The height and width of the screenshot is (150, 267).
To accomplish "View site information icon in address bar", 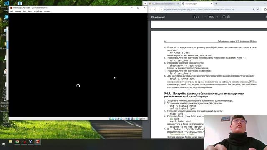I will coord(161,10).
